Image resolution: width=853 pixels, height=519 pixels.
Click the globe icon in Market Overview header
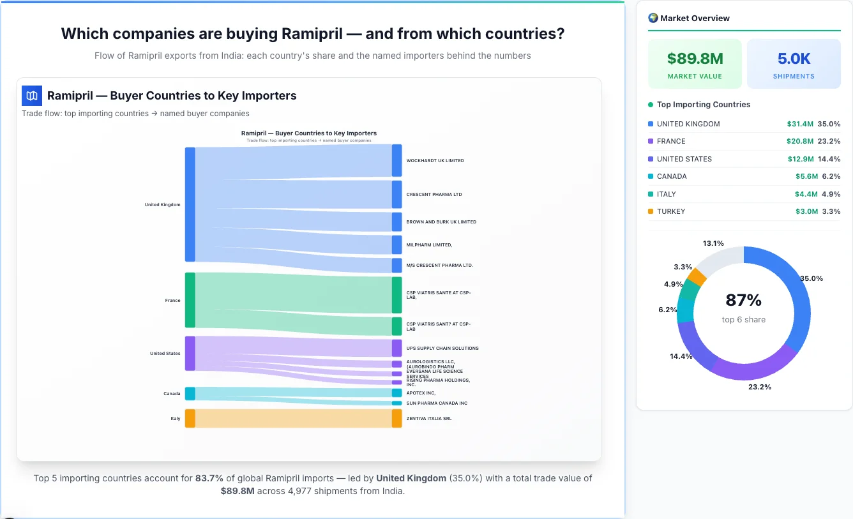pos(653,17)
